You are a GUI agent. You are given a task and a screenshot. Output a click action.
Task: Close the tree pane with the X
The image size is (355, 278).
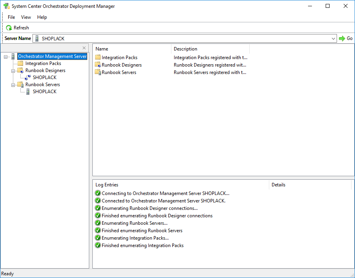pos(84,48)
